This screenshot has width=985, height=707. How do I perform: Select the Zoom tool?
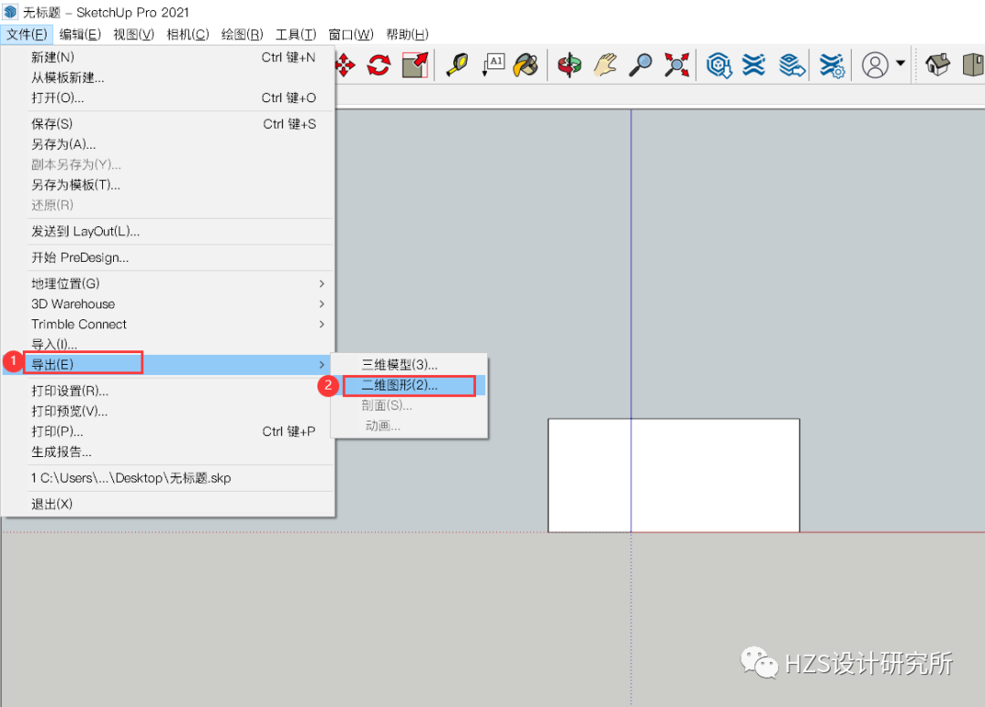tap(642, 65)
